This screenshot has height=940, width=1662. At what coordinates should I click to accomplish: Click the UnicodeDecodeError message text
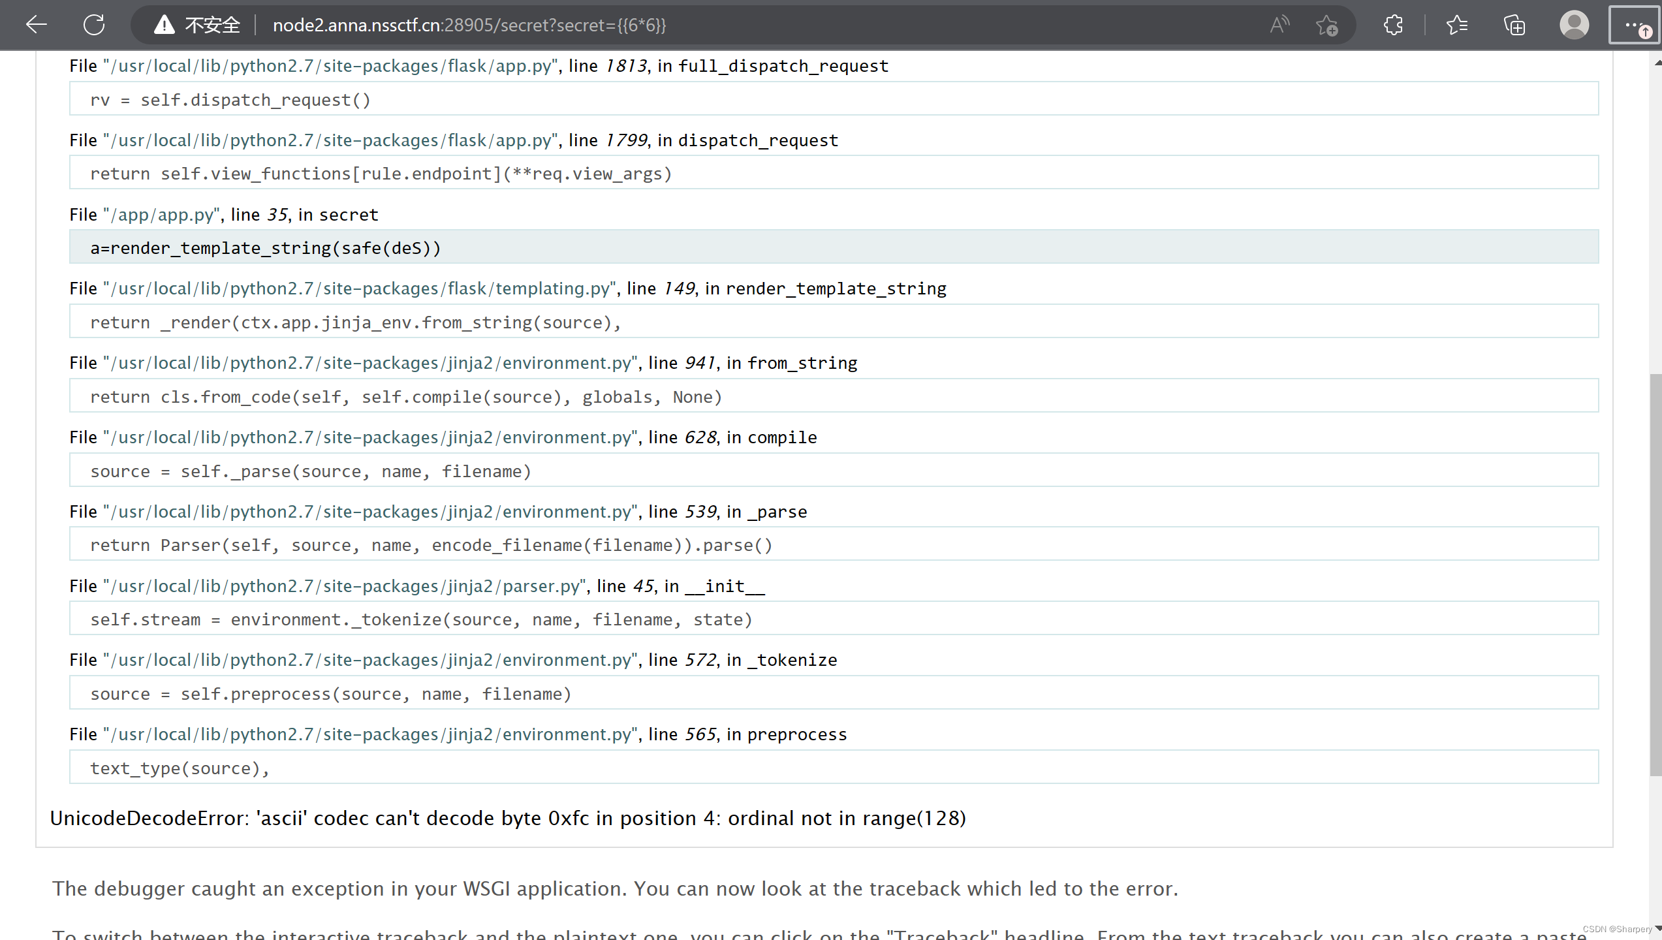pos(507,818)
